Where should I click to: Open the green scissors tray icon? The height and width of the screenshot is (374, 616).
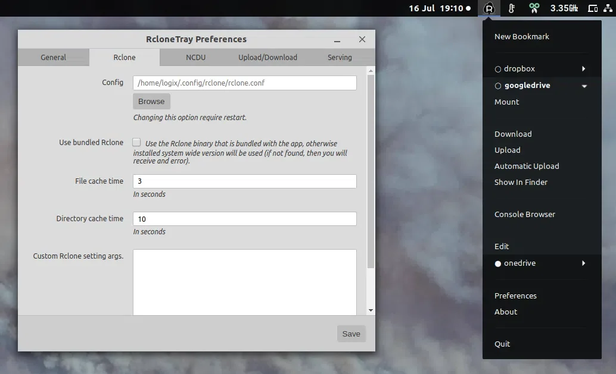point(534,8)
